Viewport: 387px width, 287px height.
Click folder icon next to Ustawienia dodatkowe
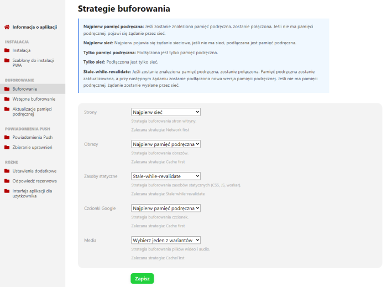click(7, 171)
